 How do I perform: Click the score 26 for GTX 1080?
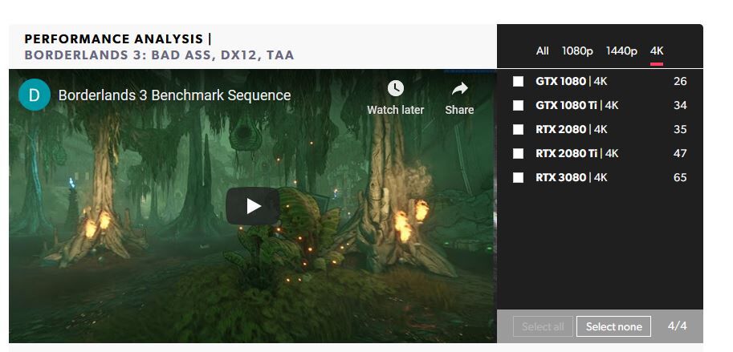[x=680, y=81]
